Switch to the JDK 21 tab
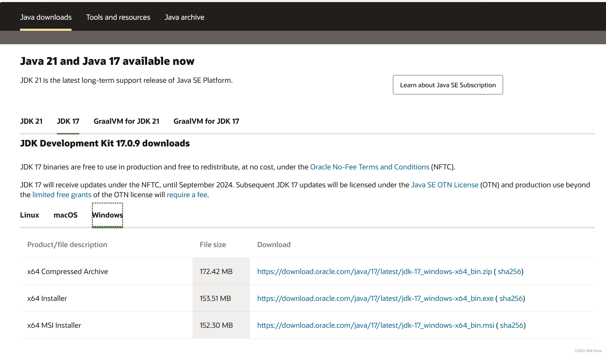606x355 pixels. [31, 121]
